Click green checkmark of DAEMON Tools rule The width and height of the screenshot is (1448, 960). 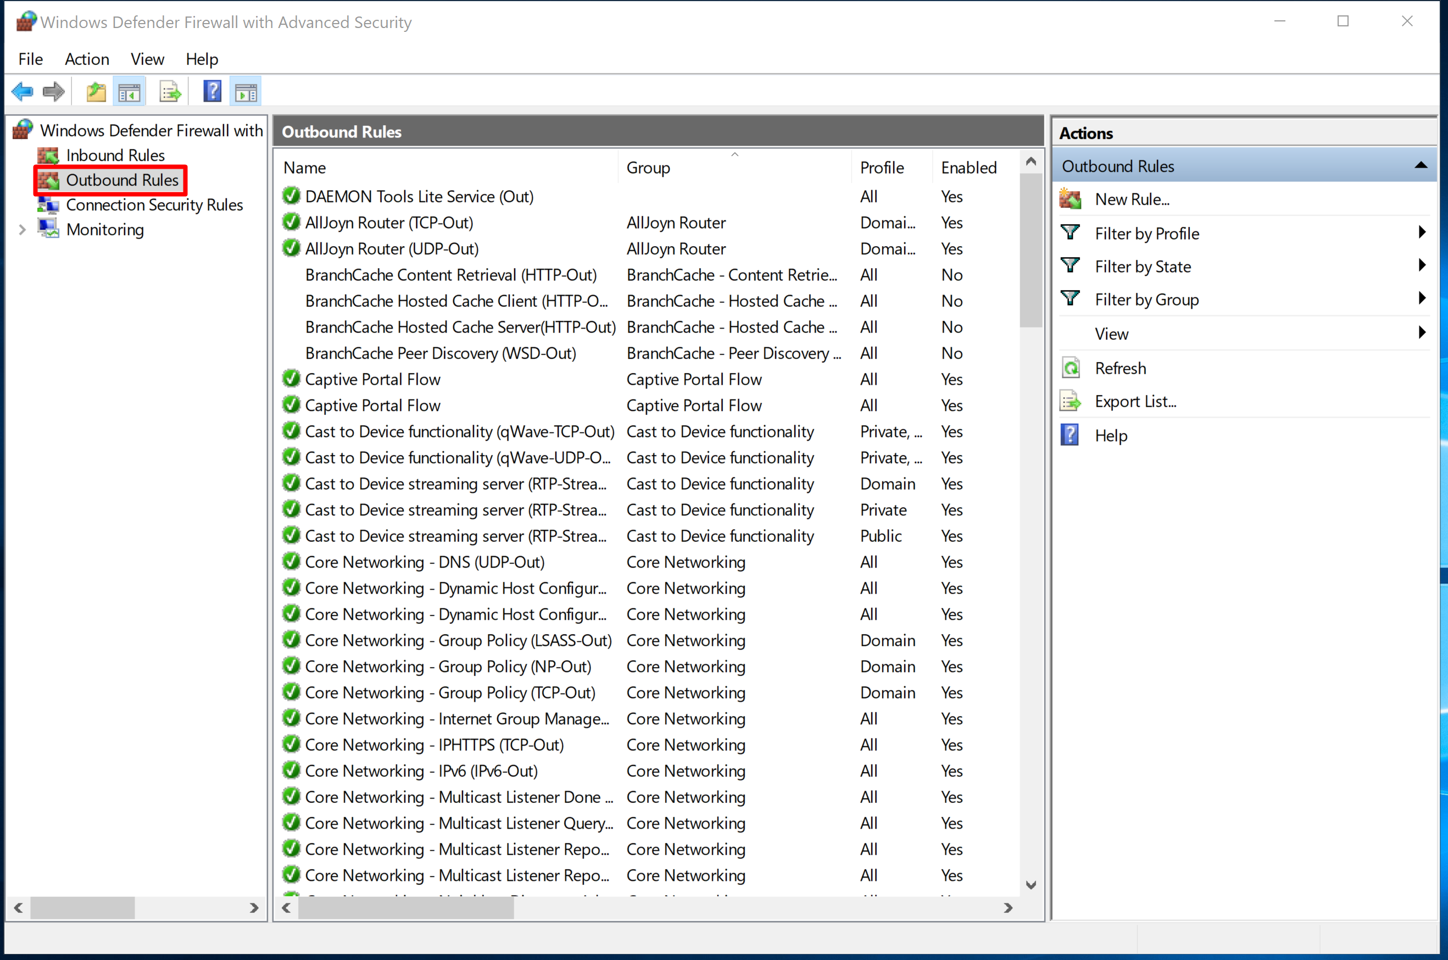click(291, 196)
